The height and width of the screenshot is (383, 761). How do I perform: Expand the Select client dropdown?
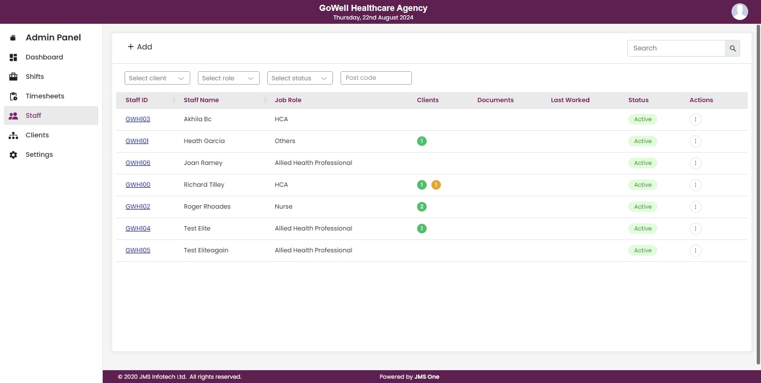point(157,78)
